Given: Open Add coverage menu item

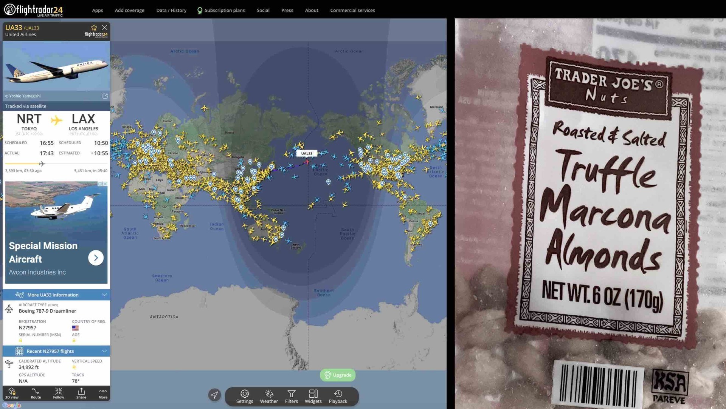Looking at the screenshot, I should (x=129, y=10).
